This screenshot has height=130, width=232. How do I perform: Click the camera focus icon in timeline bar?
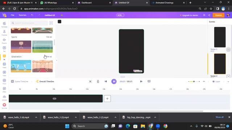pyautogui.click(x=90, y=81)
